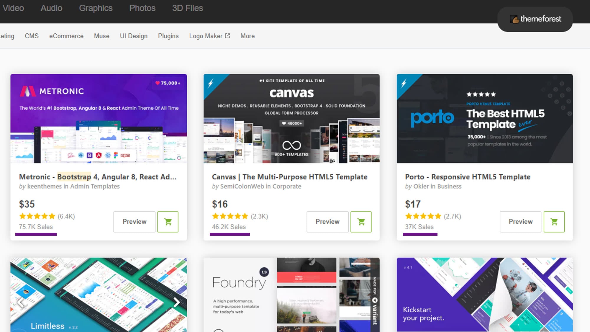This screenshot has width=590, height=332.
Task: Add Porto template to cart
Action: [x=554, y=222]
